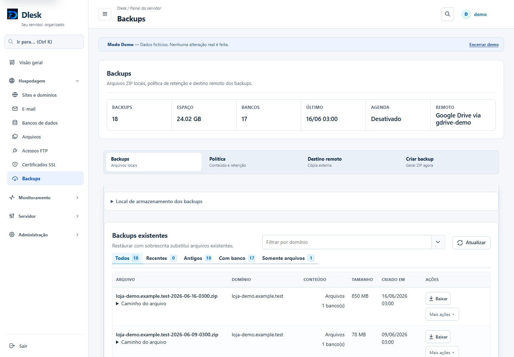The image size is (514, 357).
Task: Click the search icon in Ir para field
Action: coord(11,42)
